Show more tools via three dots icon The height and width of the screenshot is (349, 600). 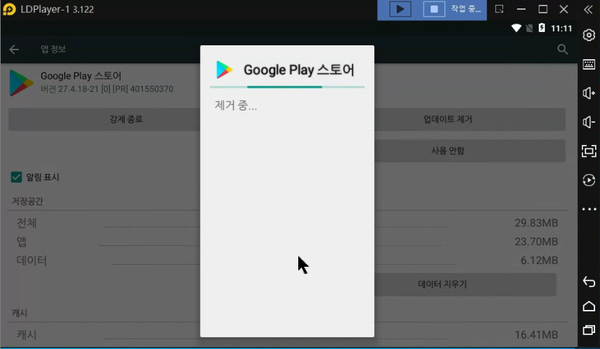click(x=589, y=209)
